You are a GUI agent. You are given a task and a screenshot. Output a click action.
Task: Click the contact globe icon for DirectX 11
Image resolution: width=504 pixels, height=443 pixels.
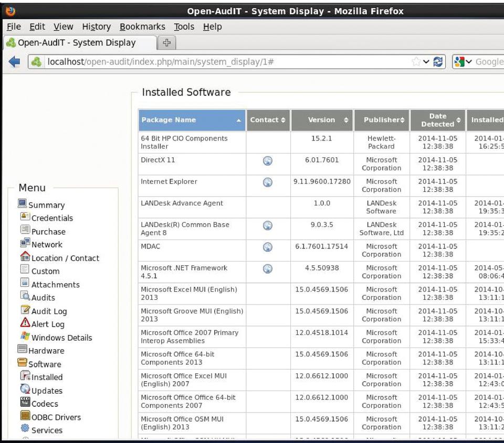pos(267,161)
